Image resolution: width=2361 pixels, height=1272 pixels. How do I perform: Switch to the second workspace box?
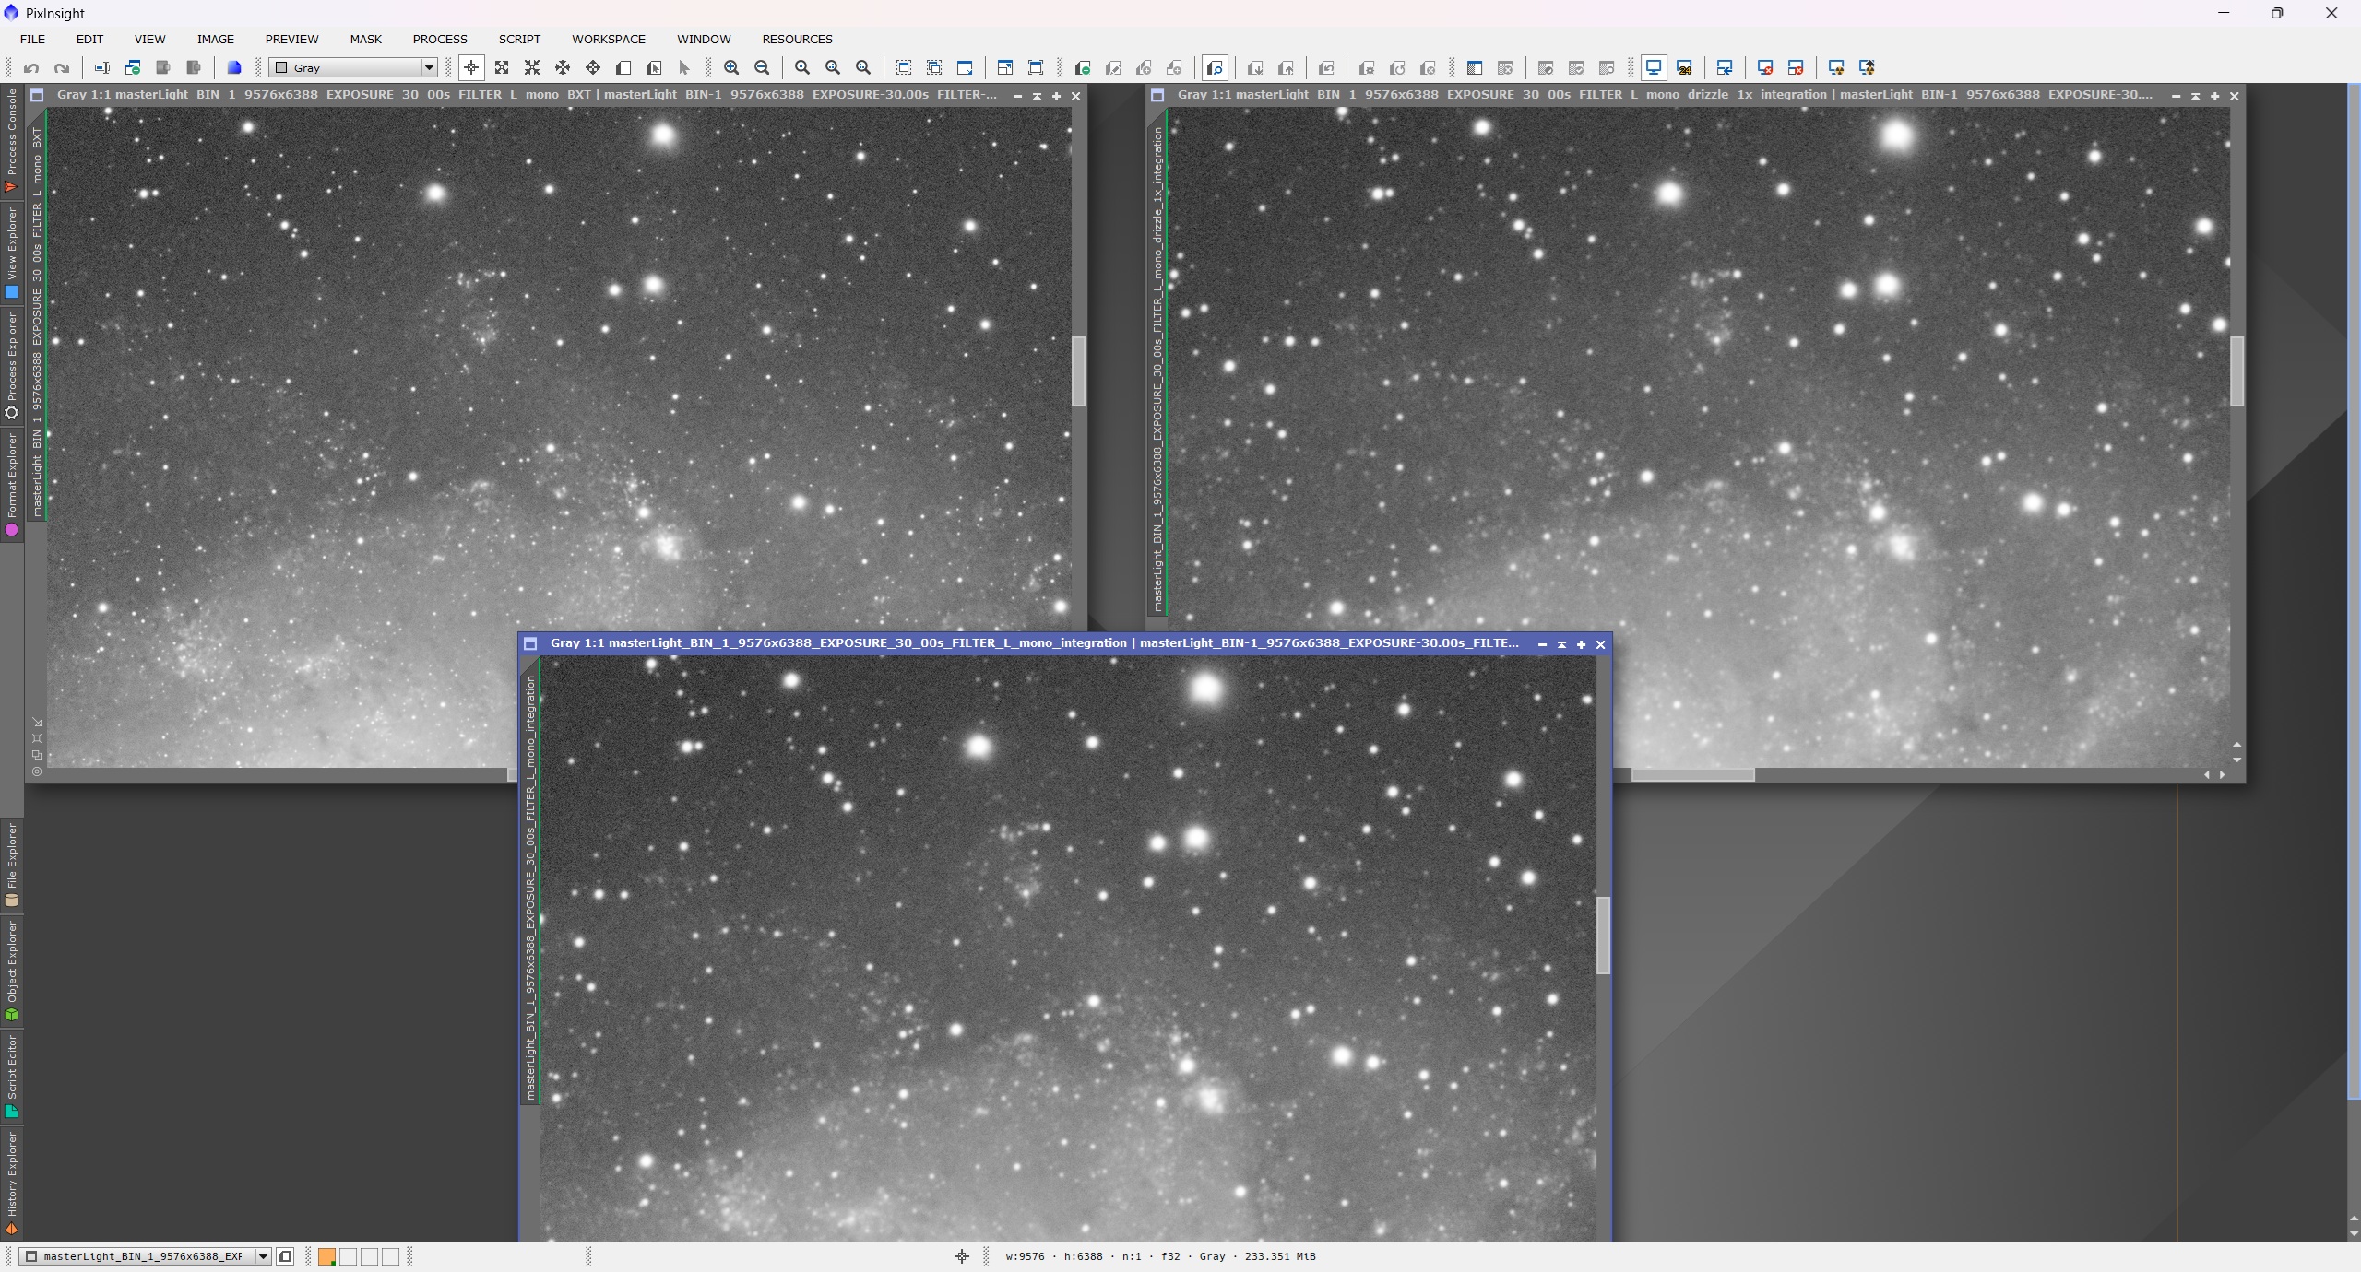click(348, 1257)
